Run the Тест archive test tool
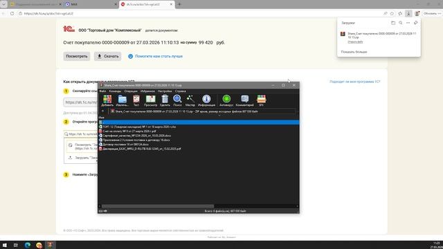Image resolution: width=443 pixels, height=249 pixels. point(136,100)
